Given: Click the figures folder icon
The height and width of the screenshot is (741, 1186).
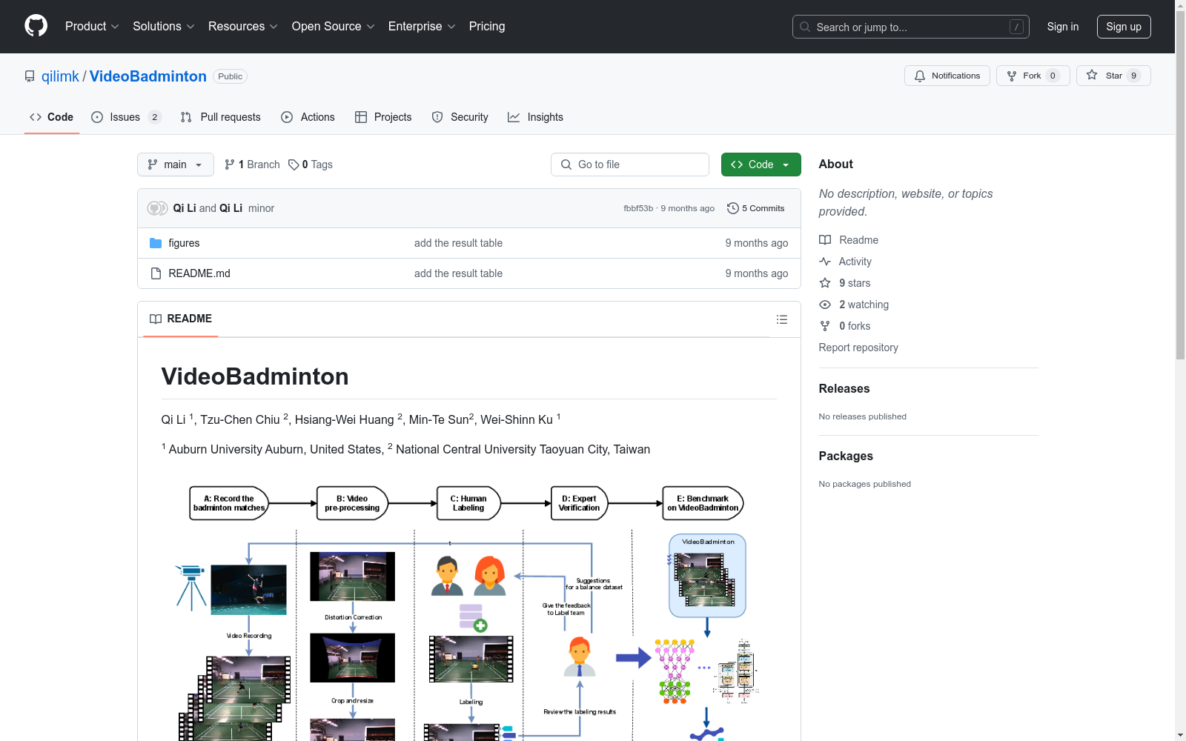Looking at the screenshot, I should coord(156,243).
